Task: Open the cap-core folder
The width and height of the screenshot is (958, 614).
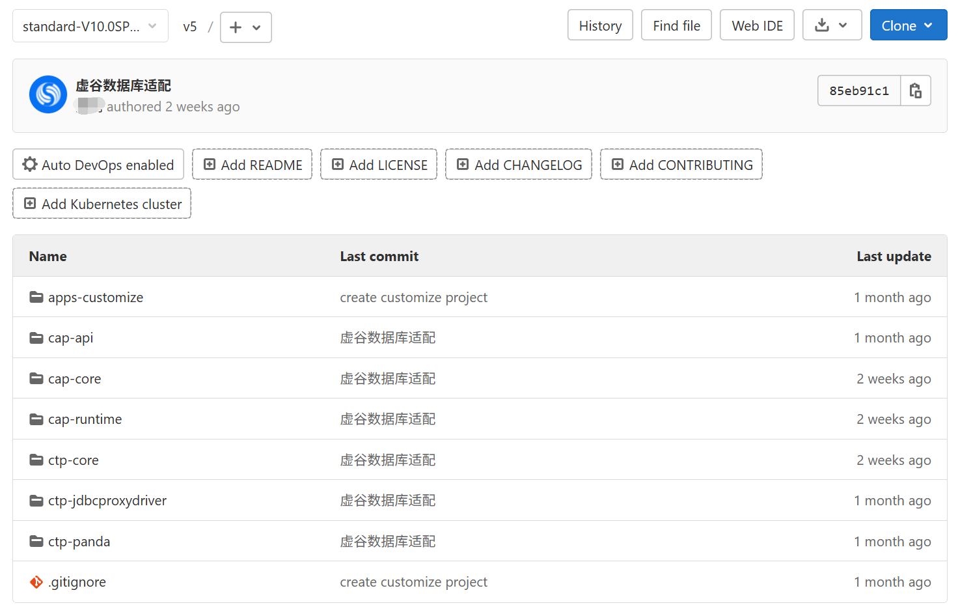Action: 74,379
